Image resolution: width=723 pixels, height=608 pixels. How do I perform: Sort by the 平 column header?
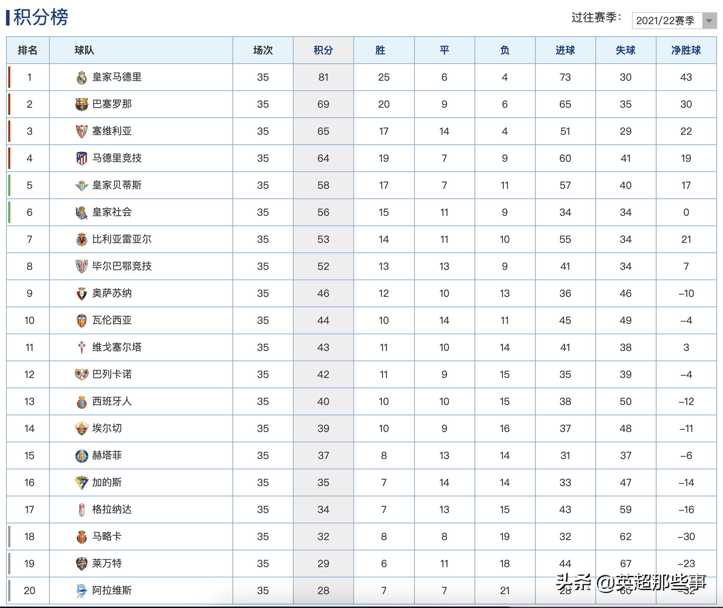click(444, 50)
